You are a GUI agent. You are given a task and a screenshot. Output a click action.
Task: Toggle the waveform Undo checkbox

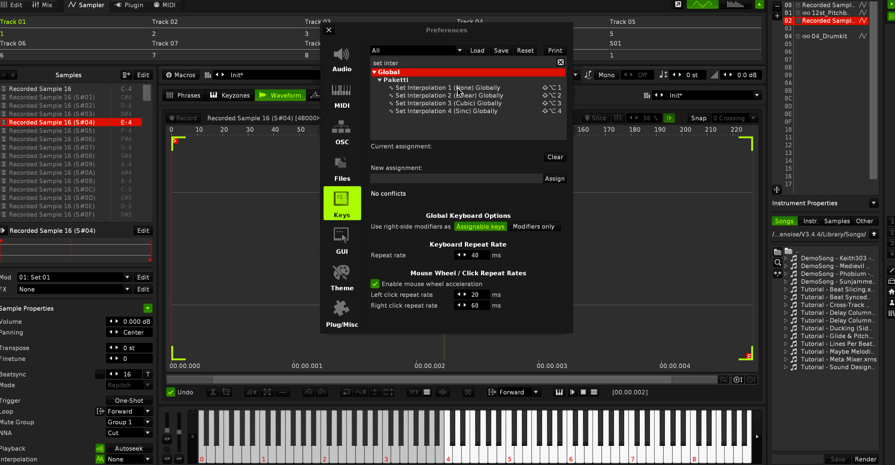coord(171,392)
